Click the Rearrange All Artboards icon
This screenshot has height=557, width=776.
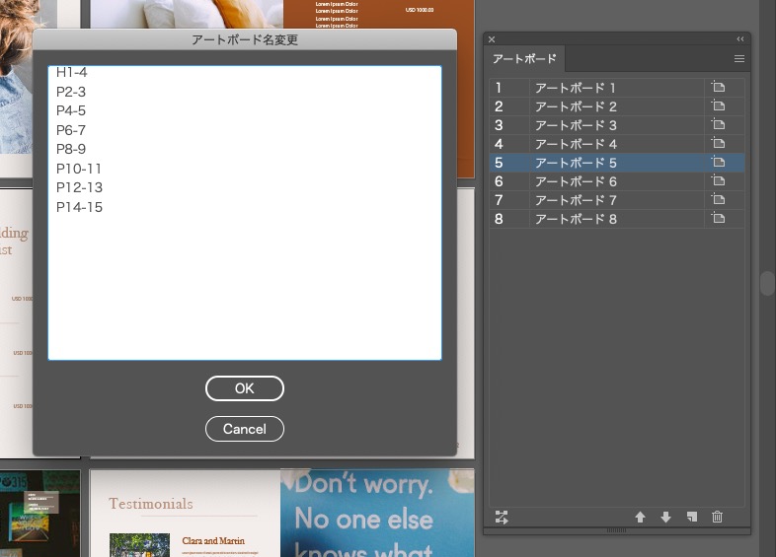(502, 518)
